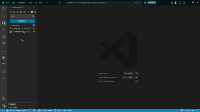This screenshot has width=200, height=112.
Task: Open chat dropdown arrow in title bar
Action: coord(140,3)
